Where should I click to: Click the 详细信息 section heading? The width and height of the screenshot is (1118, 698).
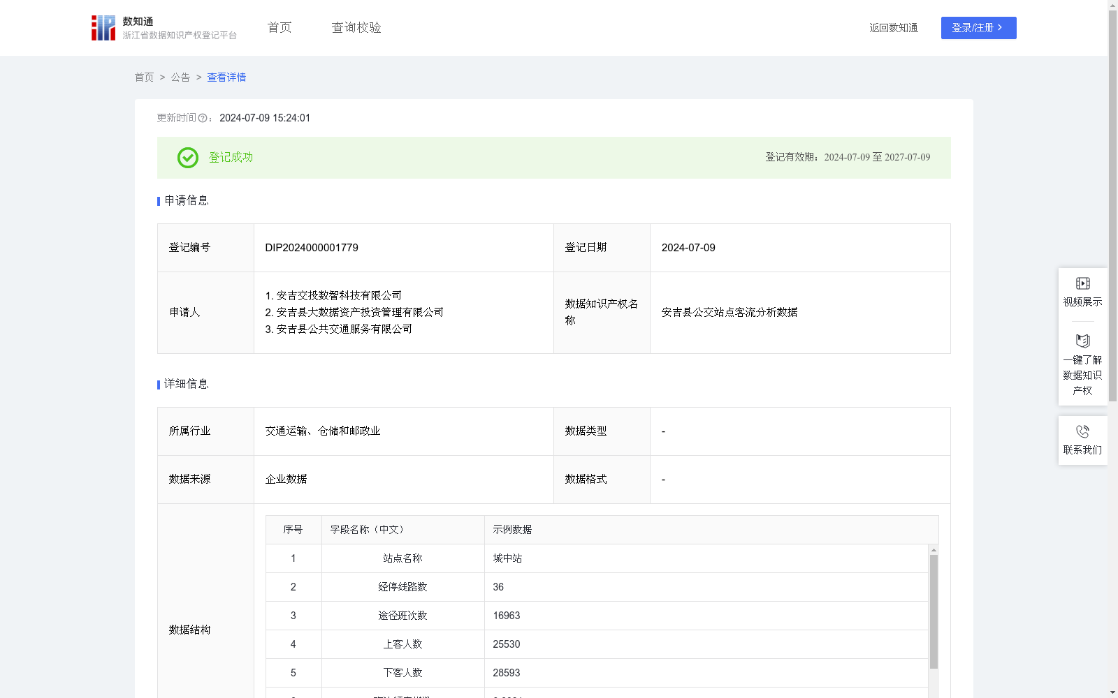click(187, 385)
